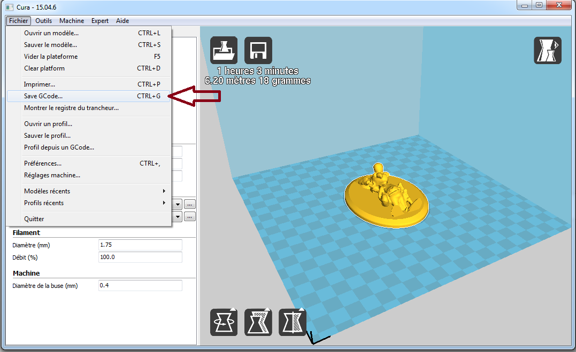
Task: Choose Quitter from the menu
Action: tap(89, 219)
